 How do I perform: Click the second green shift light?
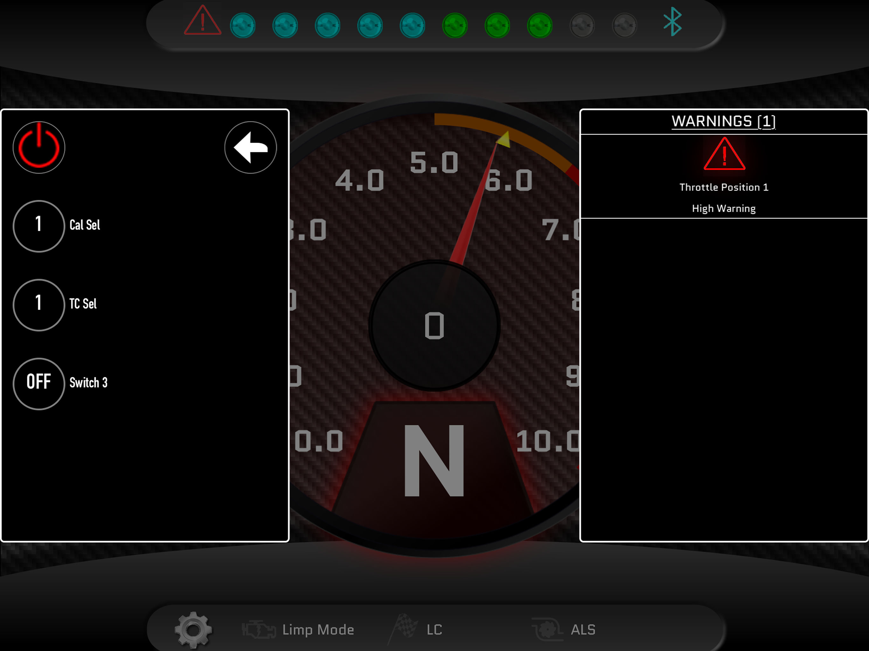(x=497, y=25)
